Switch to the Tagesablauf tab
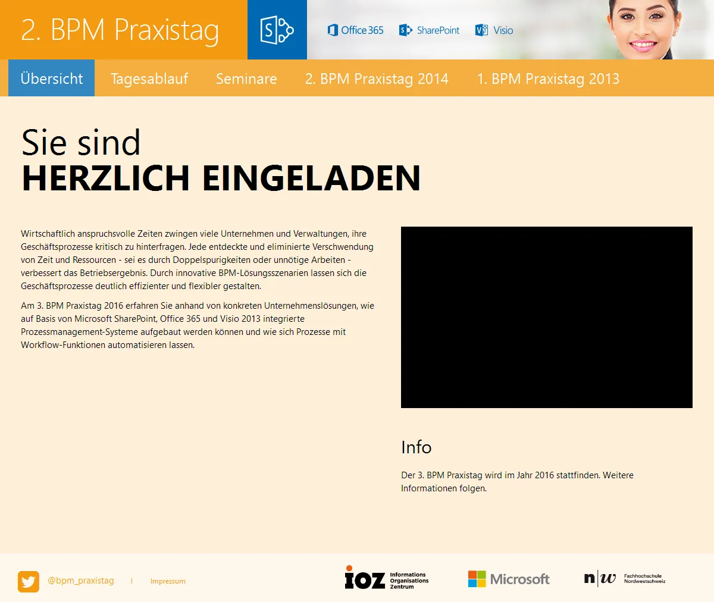The height and width of the screenshot is (602, 714). pyautogui.click(x=149, y=79)
